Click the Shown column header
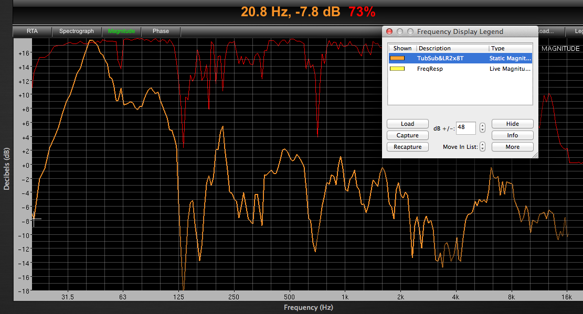 pyautogui.click(x=402, y=48)
